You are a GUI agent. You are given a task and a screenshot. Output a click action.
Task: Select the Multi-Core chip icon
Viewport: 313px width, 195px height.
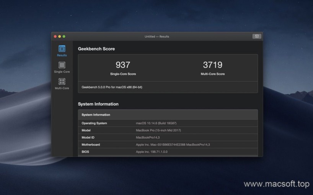pos(62,81)
